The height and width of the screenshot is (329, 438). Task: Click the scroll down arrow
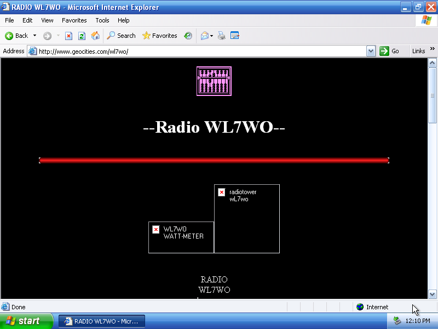(x=432, y=294)
